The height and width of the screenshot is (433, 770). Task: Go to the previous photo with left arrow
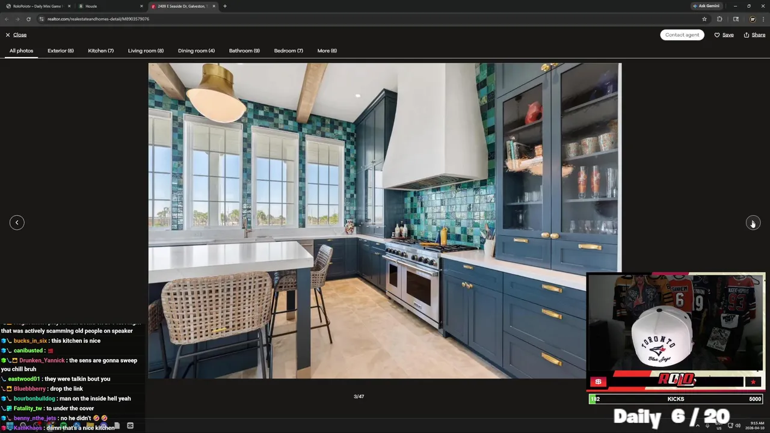click(x=17, y=223)
